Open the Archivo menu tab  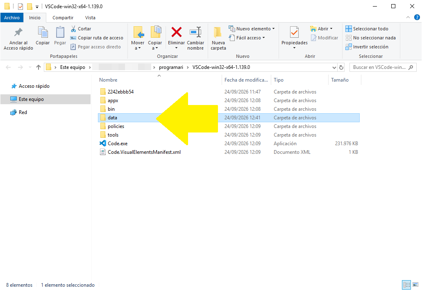click(12, 18)
